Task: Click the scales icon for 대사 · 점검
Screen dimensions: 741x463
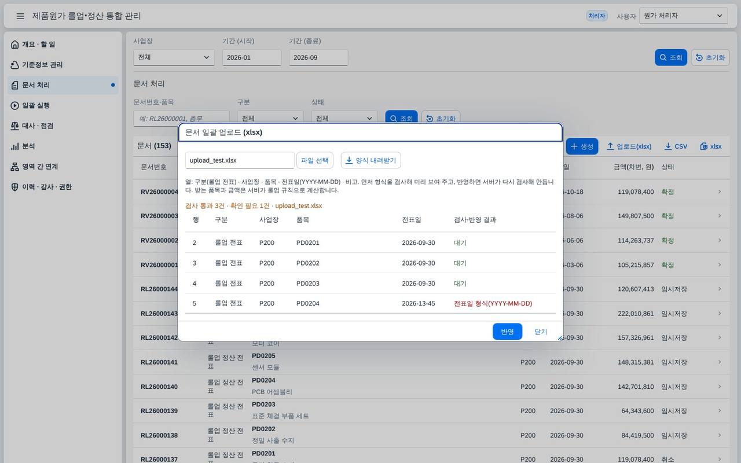Action: tap(15, 126)
